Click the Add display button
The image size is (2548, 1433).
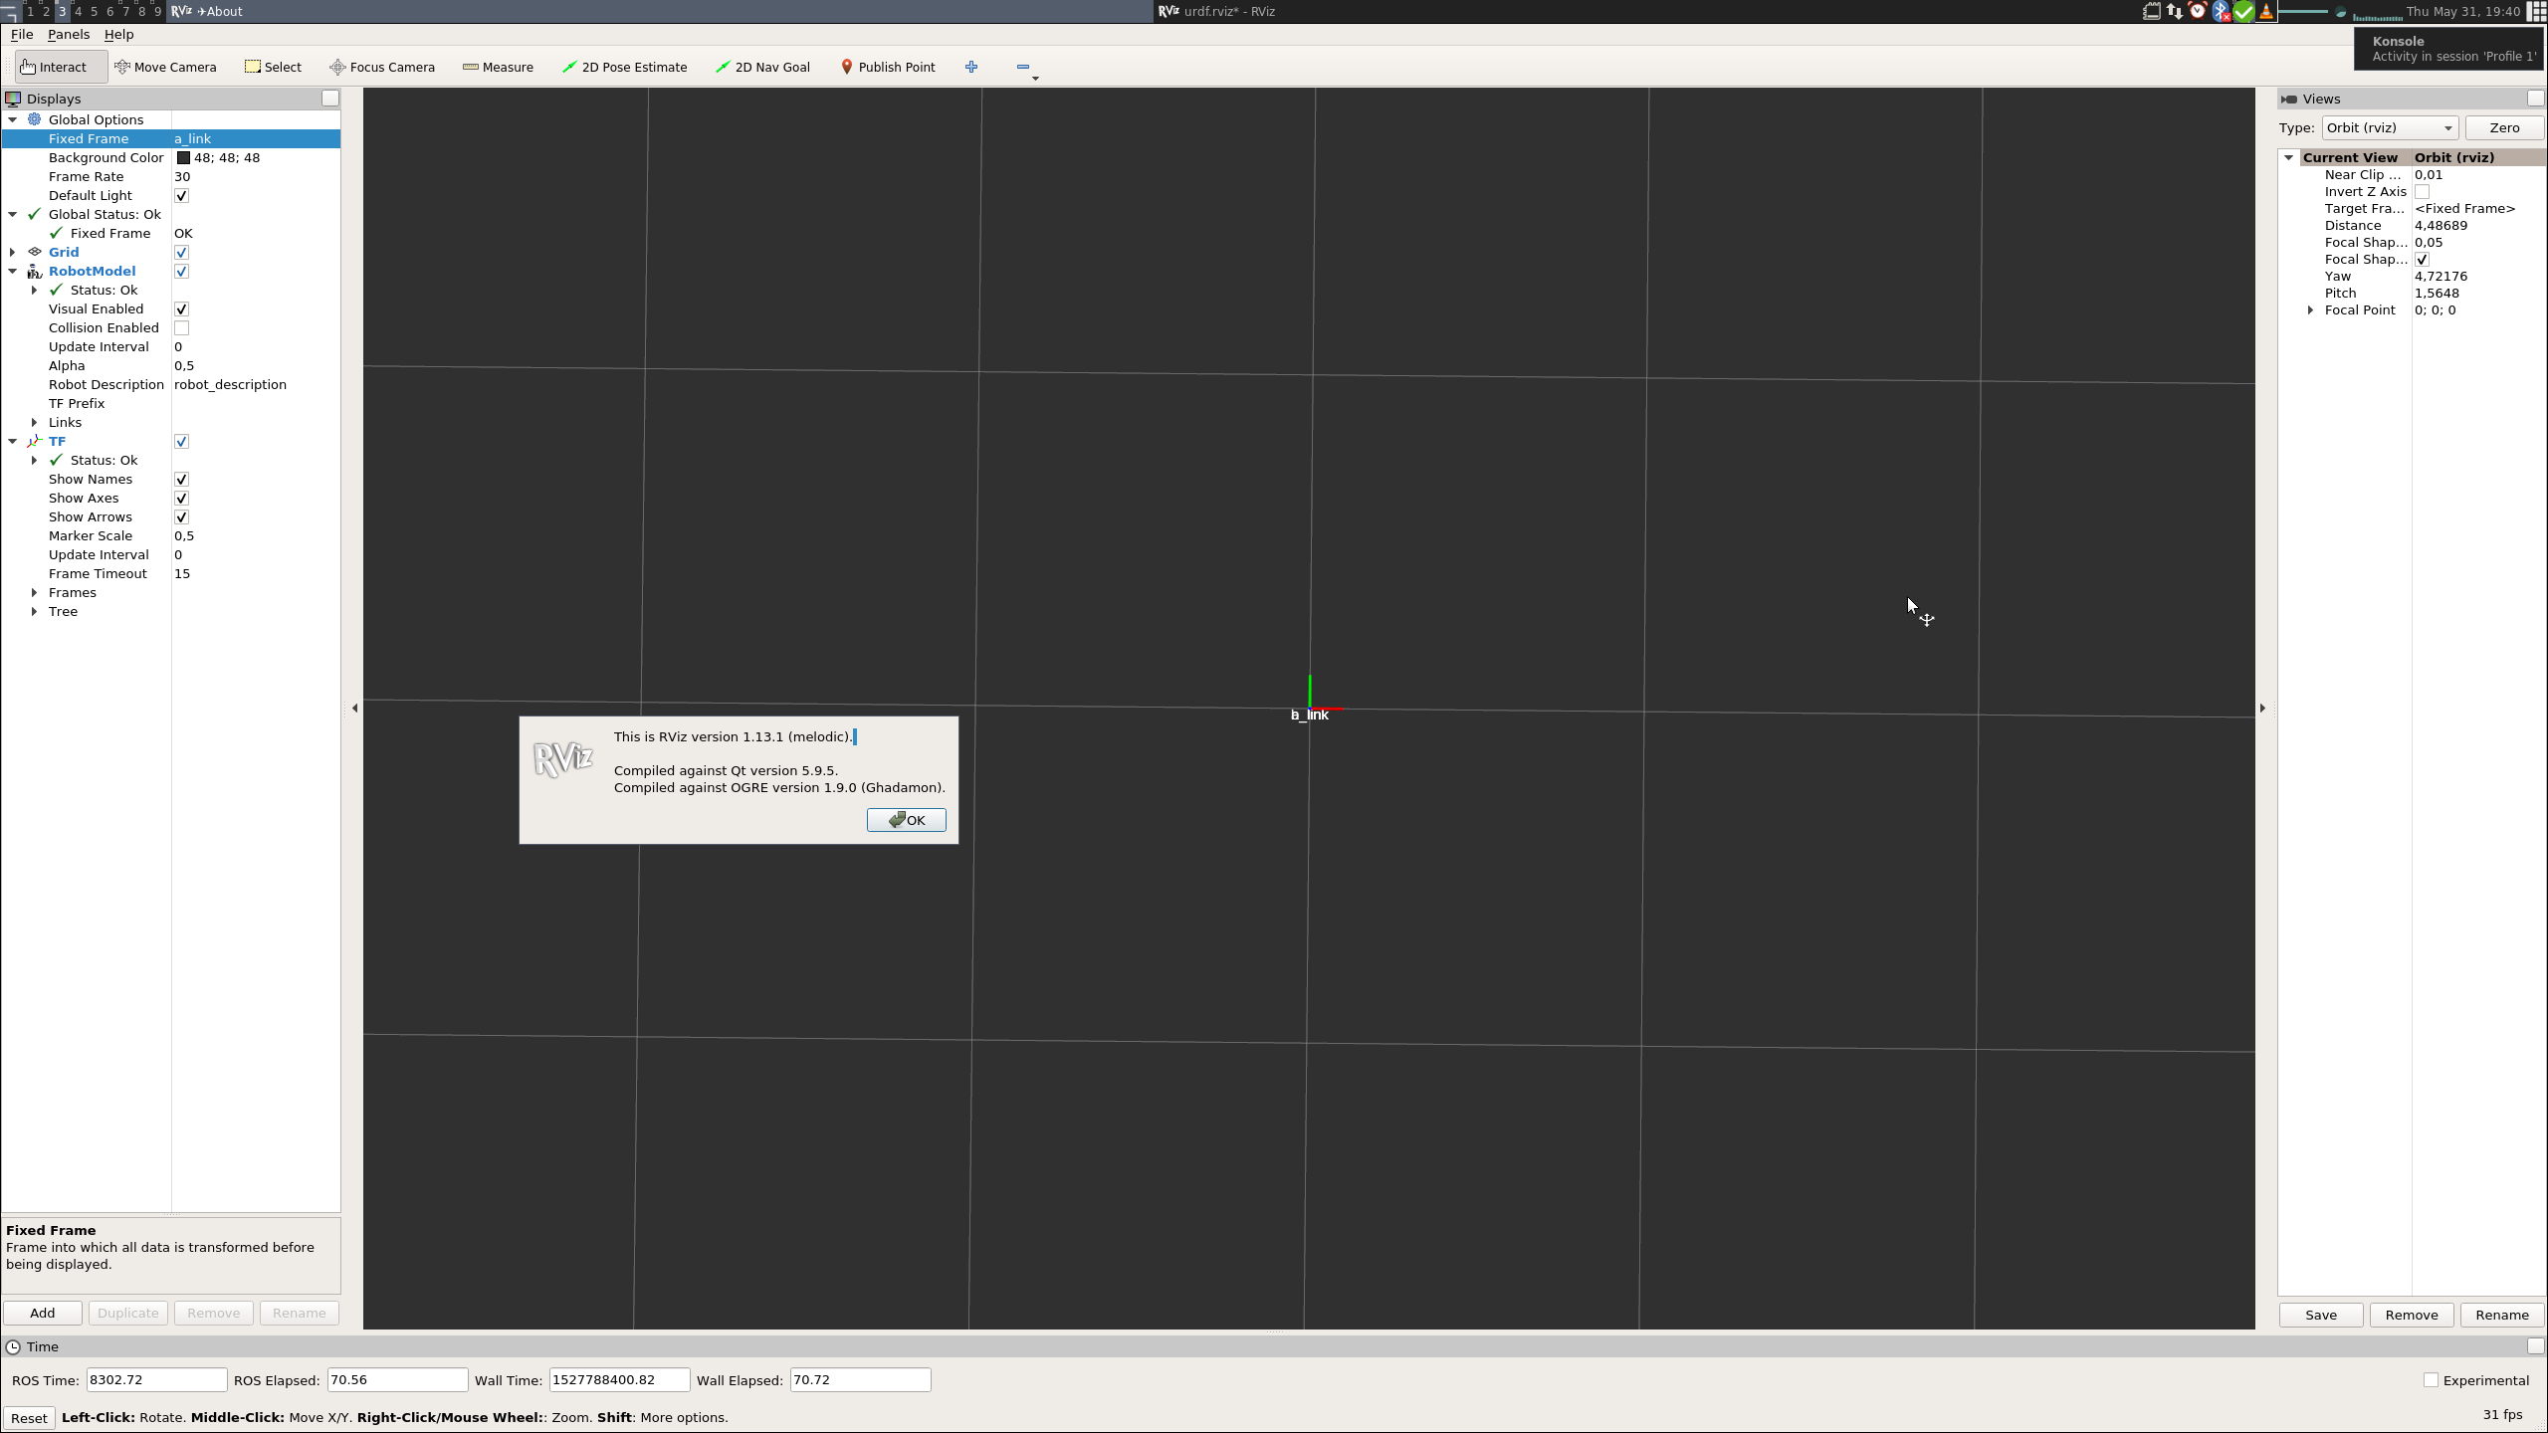coord(42,1313)
